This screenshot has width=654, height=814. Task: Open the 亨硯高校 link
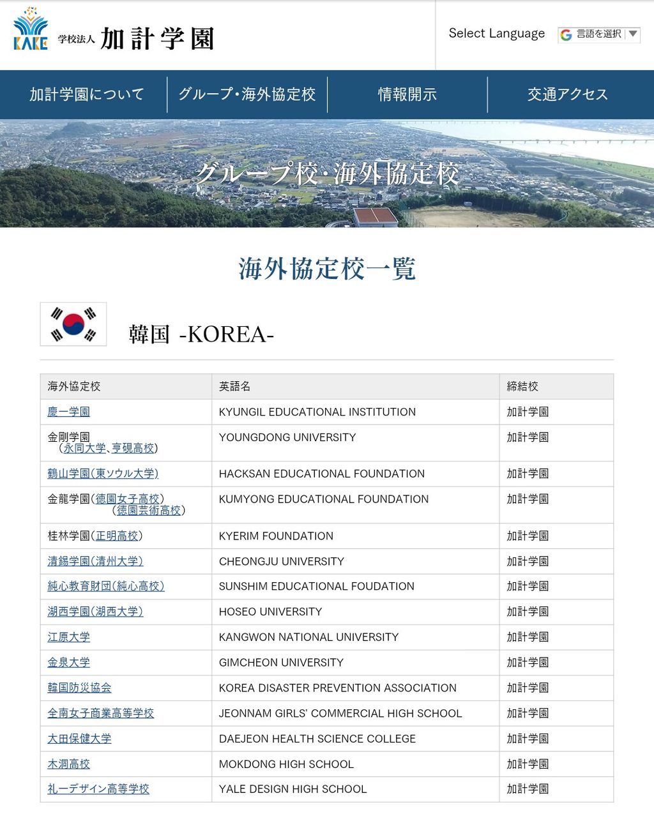[x=133, y=448]
